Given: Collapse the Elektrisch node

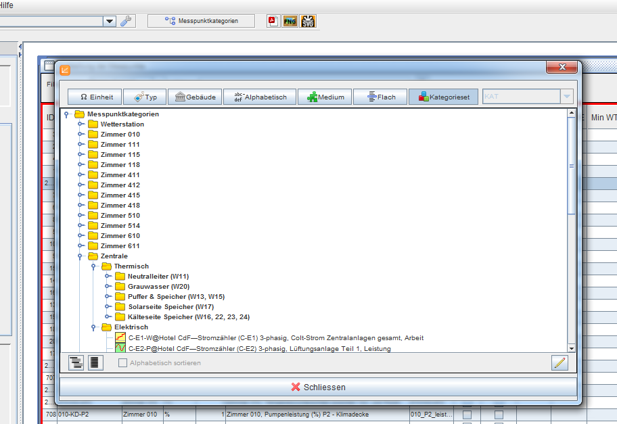Looking at the screenshot, I should (93, 327).
